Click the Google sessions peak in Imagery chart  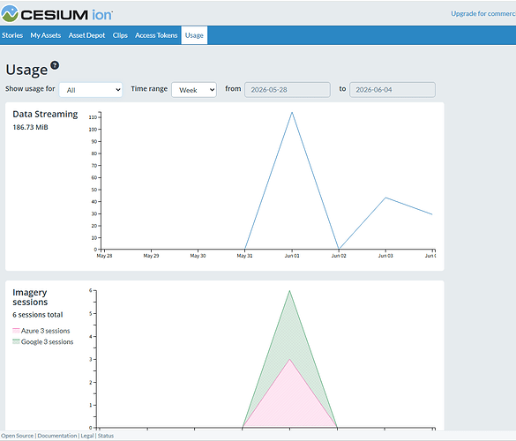pyautogui.click(x=289, y=290)
